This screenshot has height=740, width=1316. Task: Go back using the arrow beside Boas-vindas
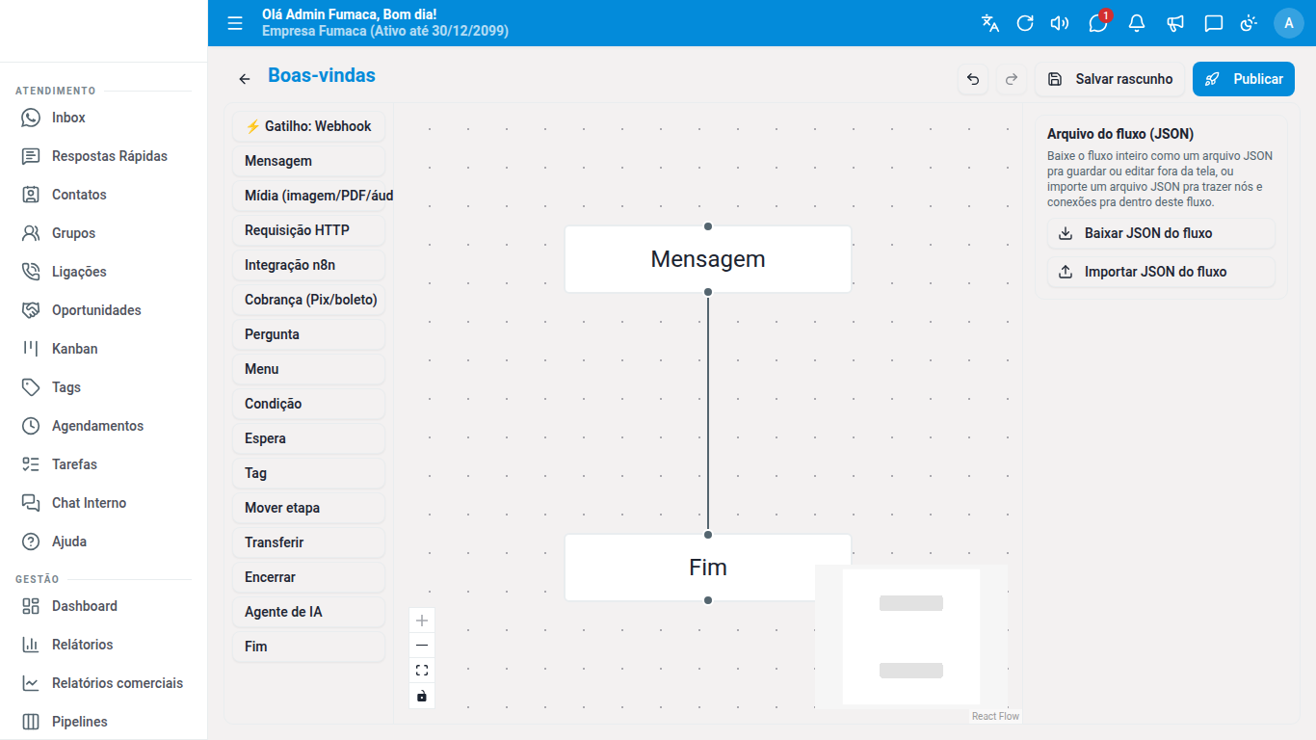click(x=245, y=79)
